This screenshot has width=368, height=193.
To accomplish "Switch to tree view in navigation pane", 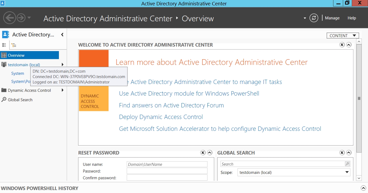I will (14, 45).
